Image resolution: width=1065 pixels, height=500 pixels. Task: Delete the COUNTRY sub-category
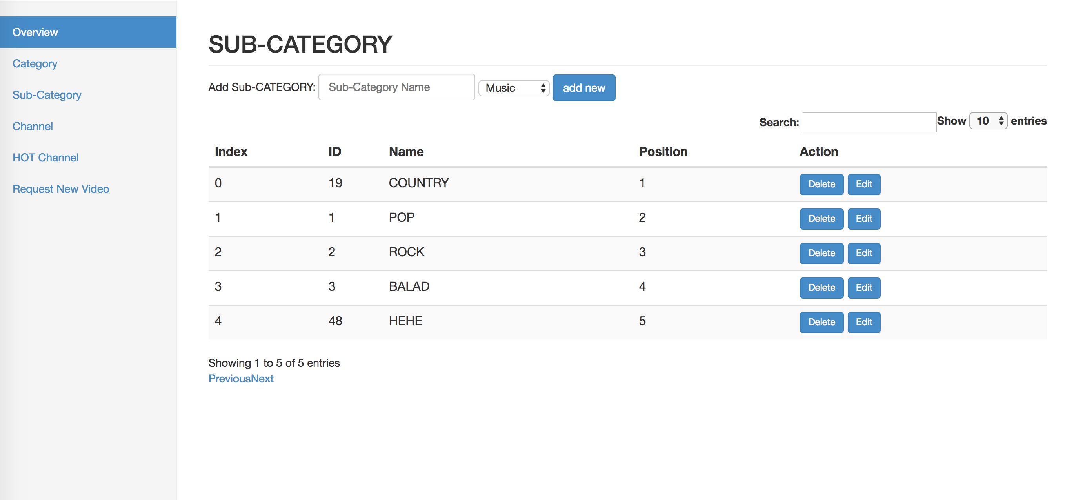click(x=821, y=184)
